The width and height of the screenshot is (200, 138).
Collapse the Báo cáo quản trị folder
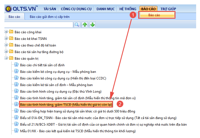6,58
